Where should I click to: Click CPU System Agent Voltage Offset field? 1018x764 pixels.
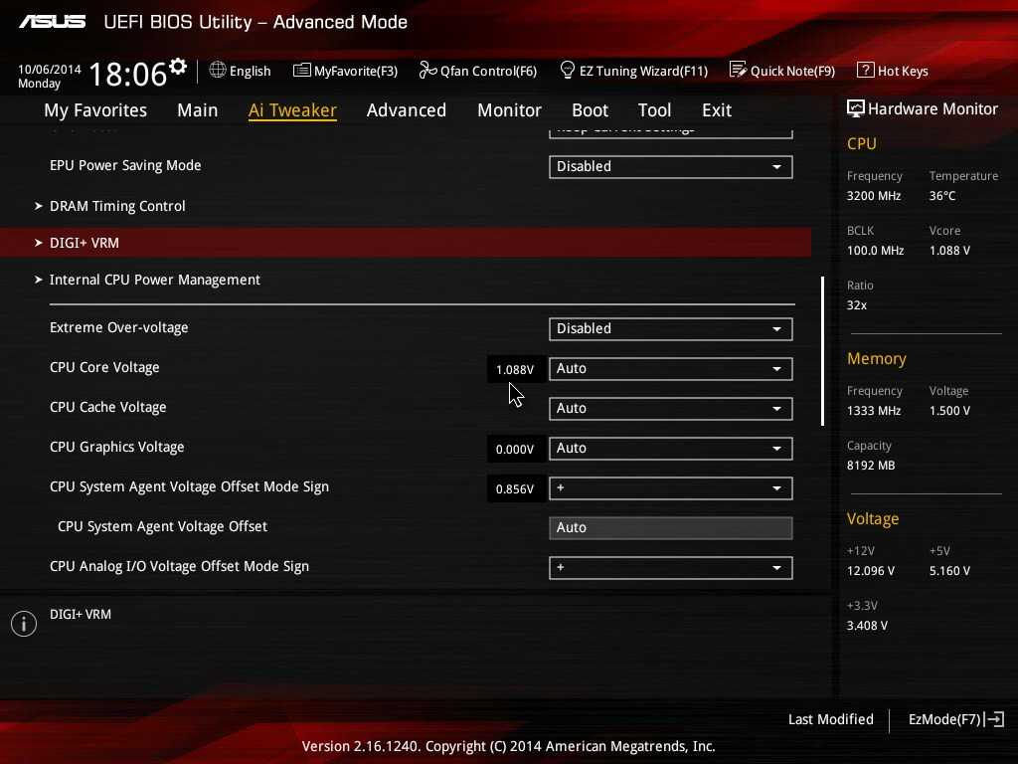[x=670, y=528]
